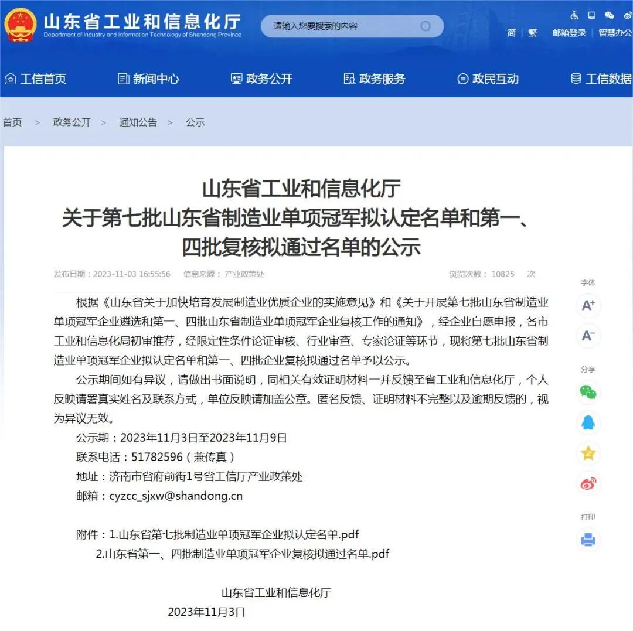Open the WeChat icon in header
This screenshot has height=631, width=633.
609,15
